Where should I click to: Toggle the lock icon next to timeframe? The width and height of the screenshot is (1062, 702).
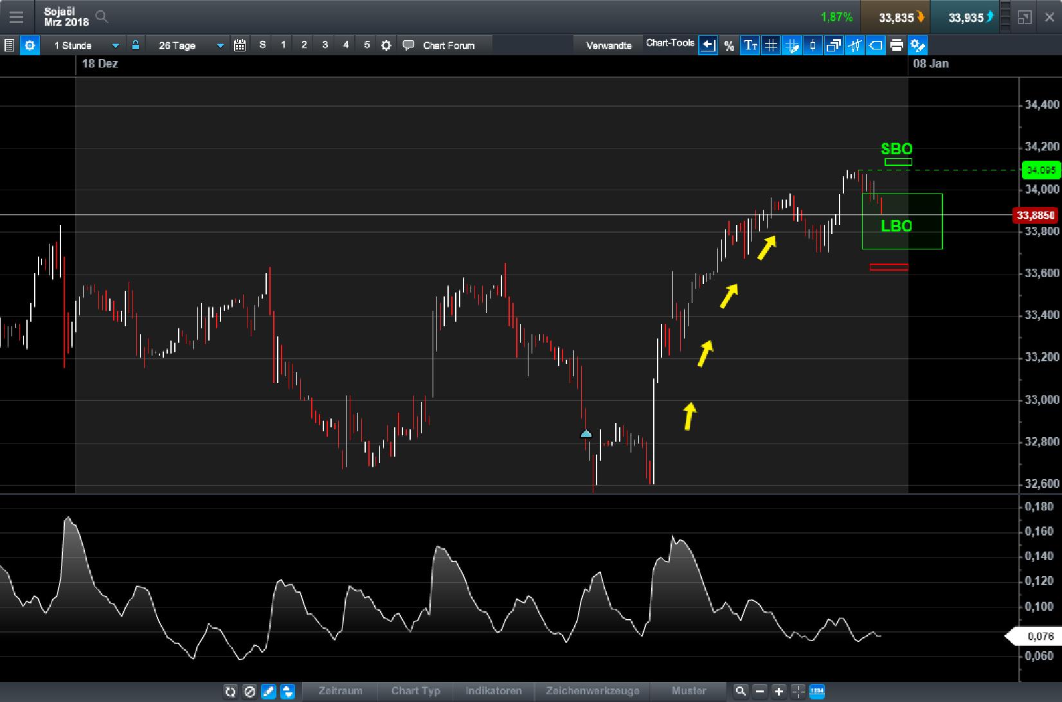pos(136,45)
